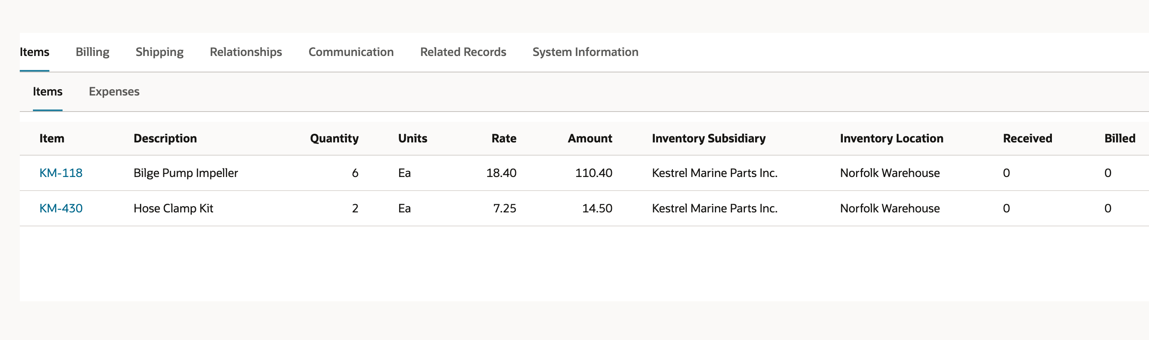
Task: Click the rate value 18.40
Action: tap(501, 173)
